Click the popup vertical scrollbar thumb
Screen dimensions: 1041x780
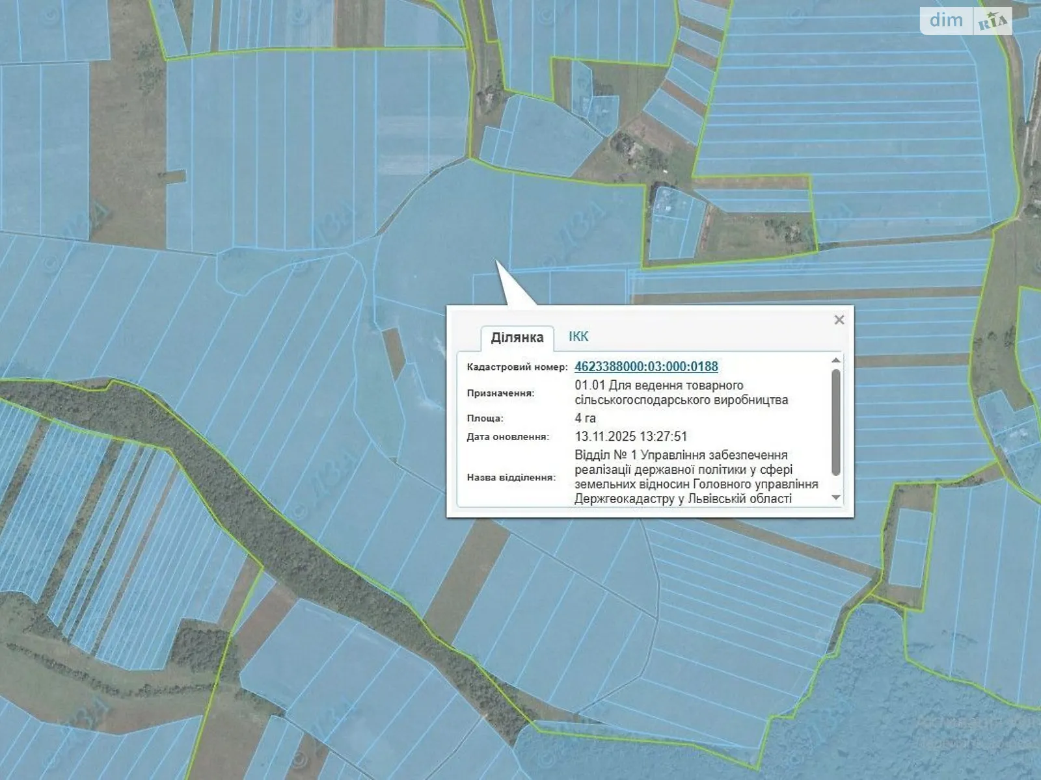point(836,422)
